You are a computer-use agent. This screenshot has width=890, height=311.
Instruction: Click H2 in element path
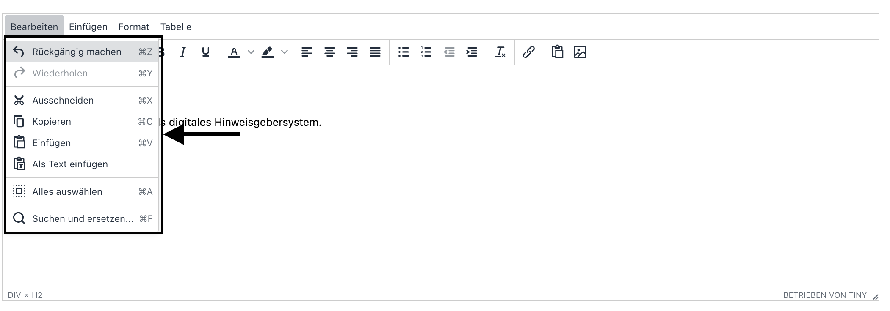point(37,295)
